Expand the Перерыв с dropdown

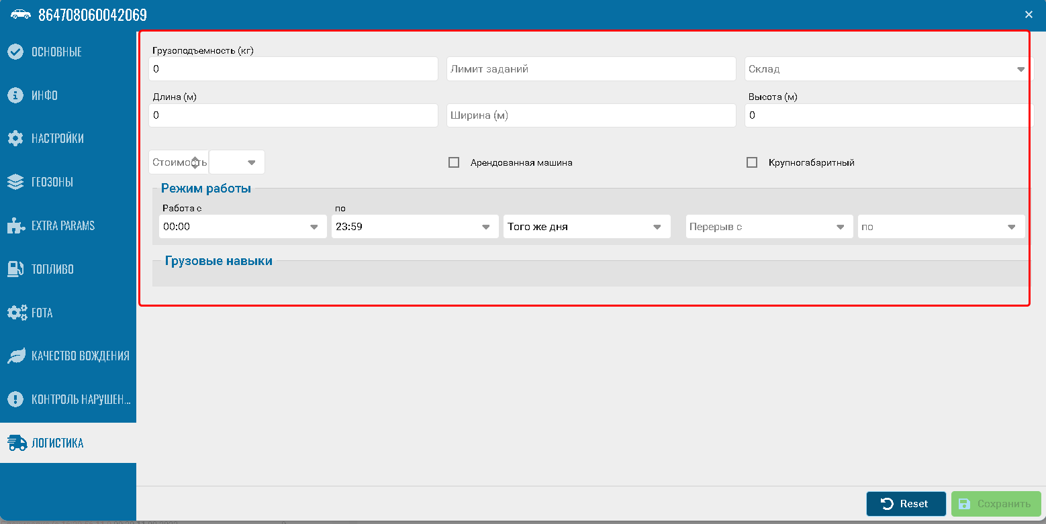click(840, 227)
